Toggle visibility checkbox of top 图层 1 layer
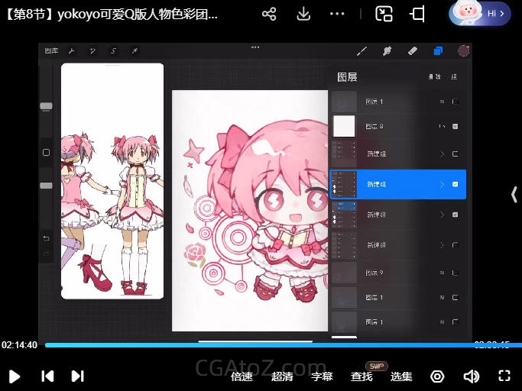522x391 pixels. [x=456, y=102]
